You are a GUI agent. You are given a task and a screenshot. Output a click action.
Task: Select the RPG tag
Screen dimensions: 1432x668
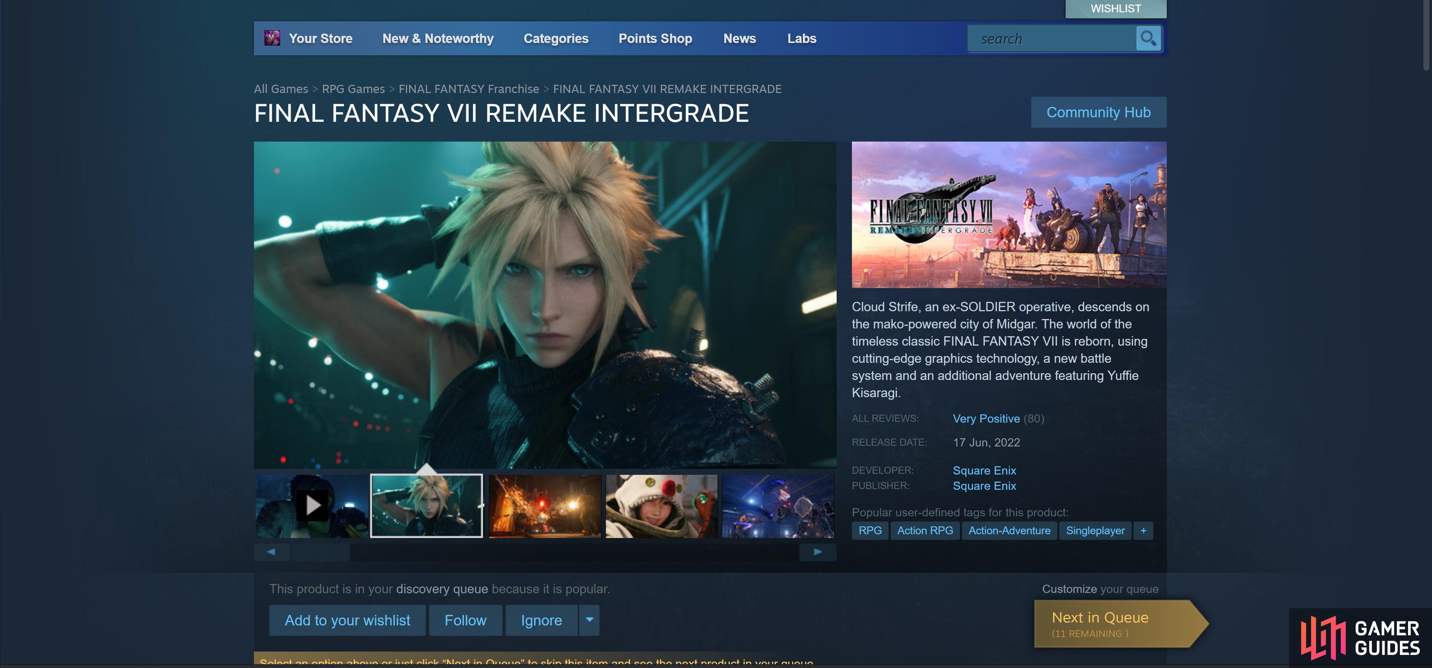[870, 531]
